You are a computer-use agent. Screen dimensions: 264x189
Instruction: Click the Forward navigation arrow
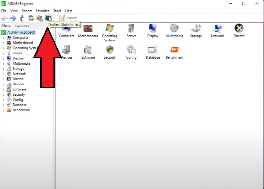[x=13, y=18]
